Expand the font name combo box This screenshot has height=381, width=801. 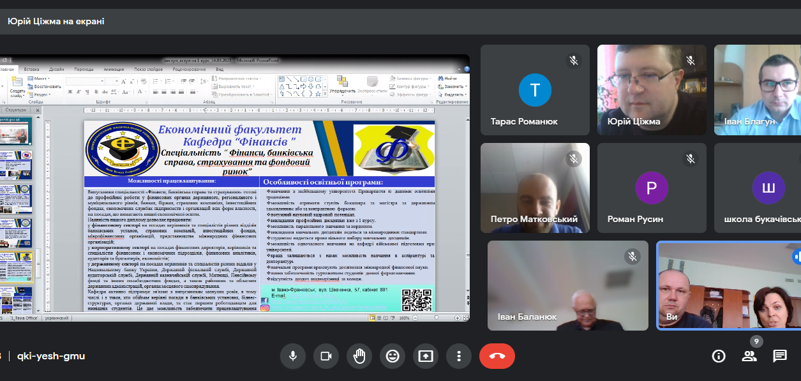pos(103,81)
